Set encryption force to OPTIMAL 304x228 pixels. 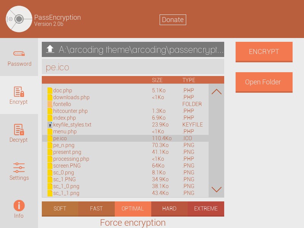[x=133, y=209]
